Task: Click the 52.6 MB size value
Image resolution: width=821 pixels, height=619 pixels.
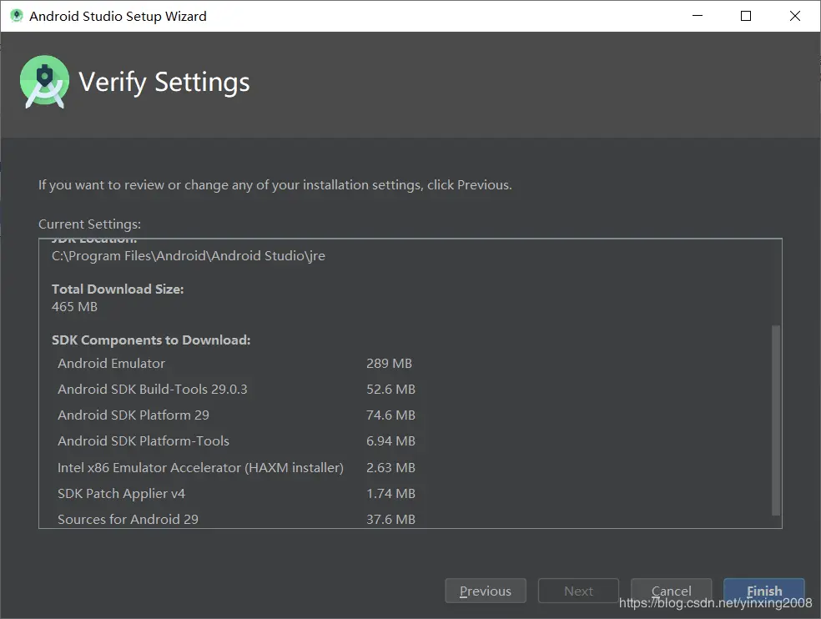Action: pyautogui.click(x=390, y=389)
